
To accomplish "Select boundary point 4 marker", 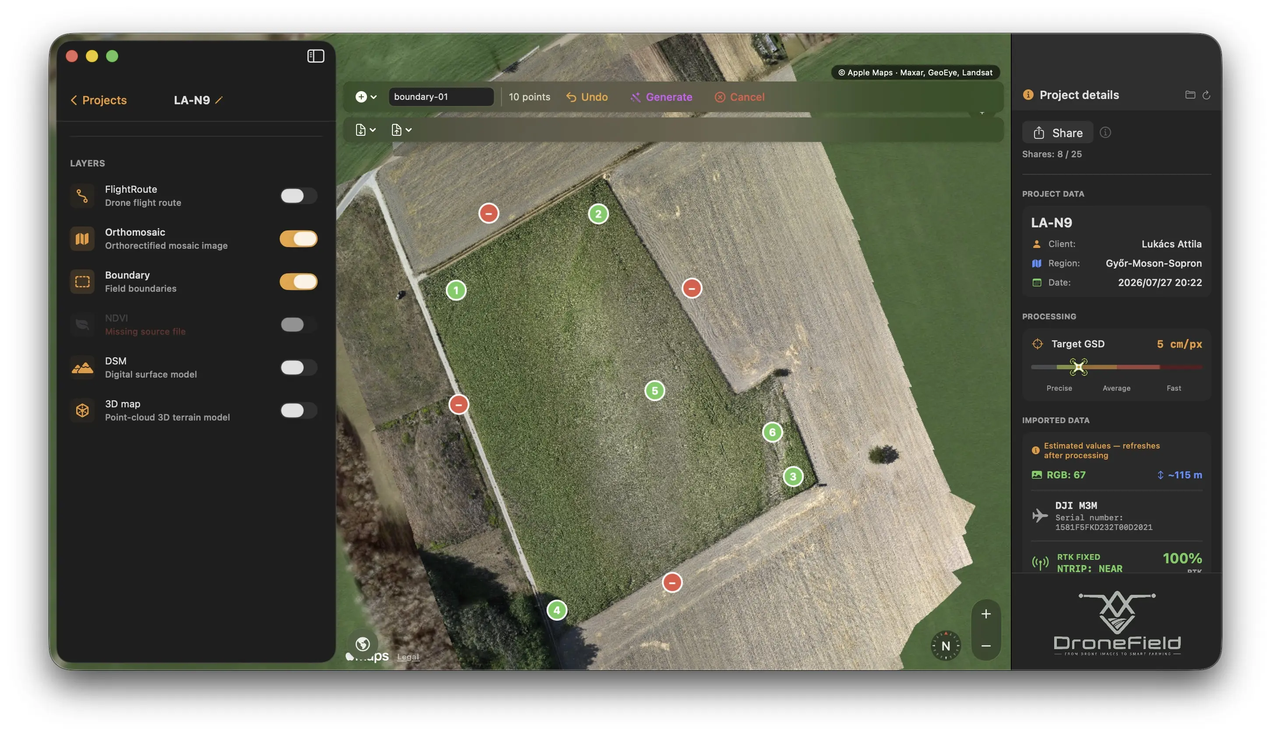I will tap(557, 610).
